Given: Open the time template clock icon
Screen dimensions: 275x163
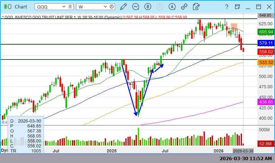Looking at the screenshot, I should pyautogui.click(x=112, y=7).
